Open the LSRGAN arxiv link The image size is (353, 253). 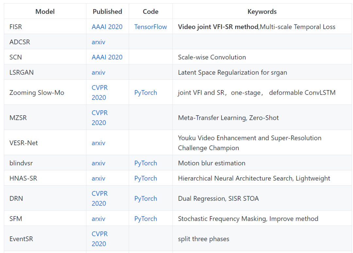click(x=98, y=72)
